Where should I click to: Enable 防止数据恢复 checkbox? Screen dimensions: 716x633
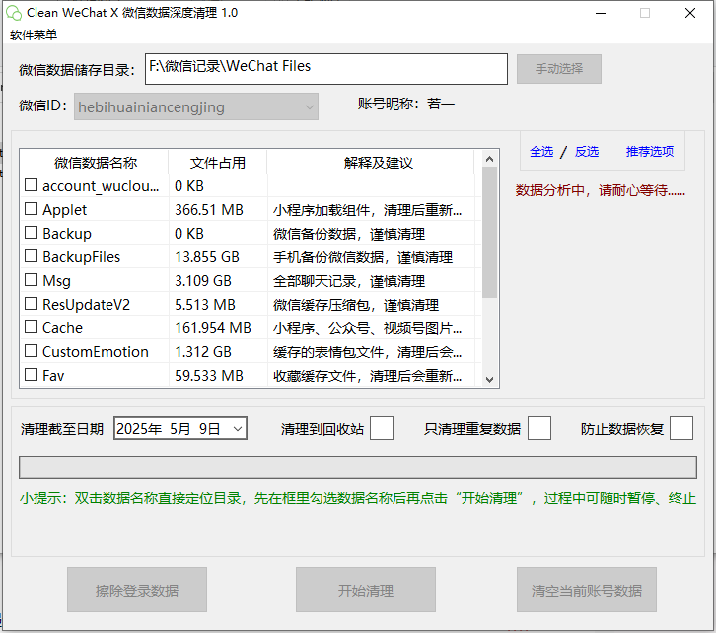click(681, 428)
